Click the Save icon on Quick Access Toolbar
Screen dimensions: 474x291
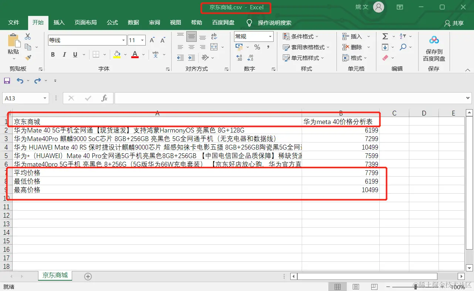7,81
